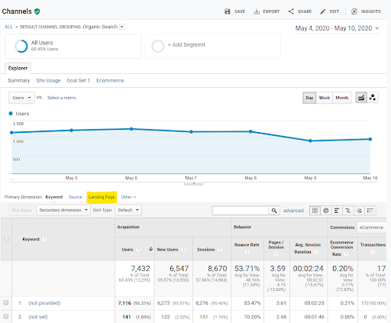Open Sort Type Default dropdown
Viewport: 391px width, 323px height.
pyautogui.click(x=128, y=210)
